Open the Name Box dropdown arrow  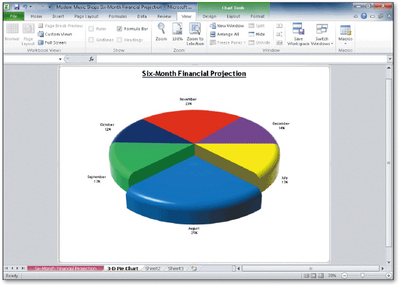(60, 59)
